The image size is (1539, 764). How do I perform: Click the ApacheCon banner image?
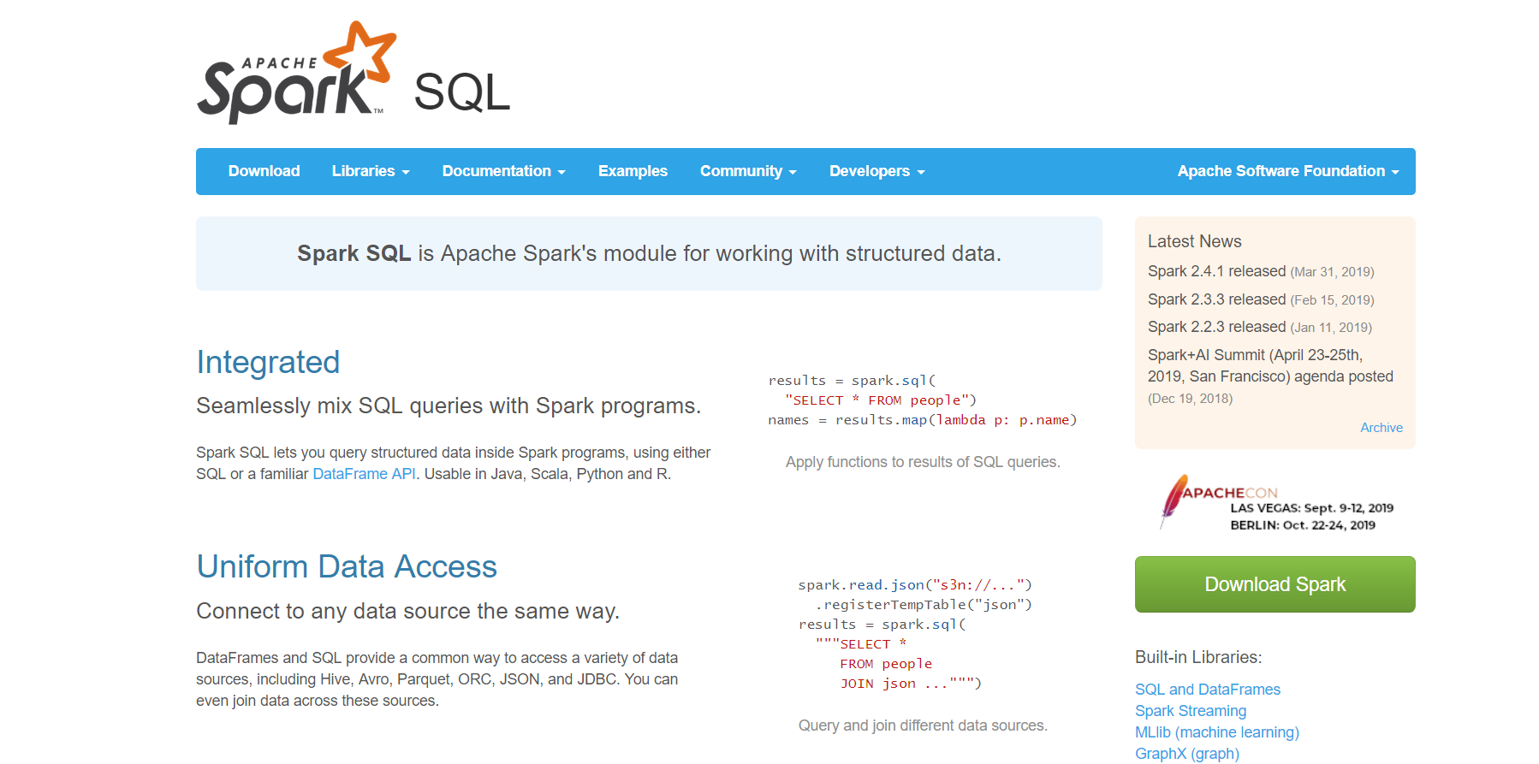click(1275, 502)
